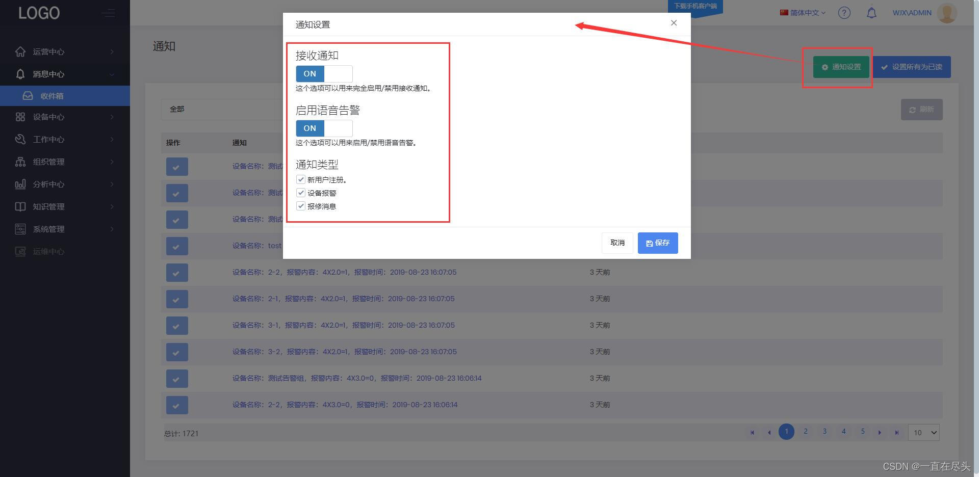Open notification 测试告警组 16:06:14
The height and width of the screenshot is (477, 979).
(357, 378)
